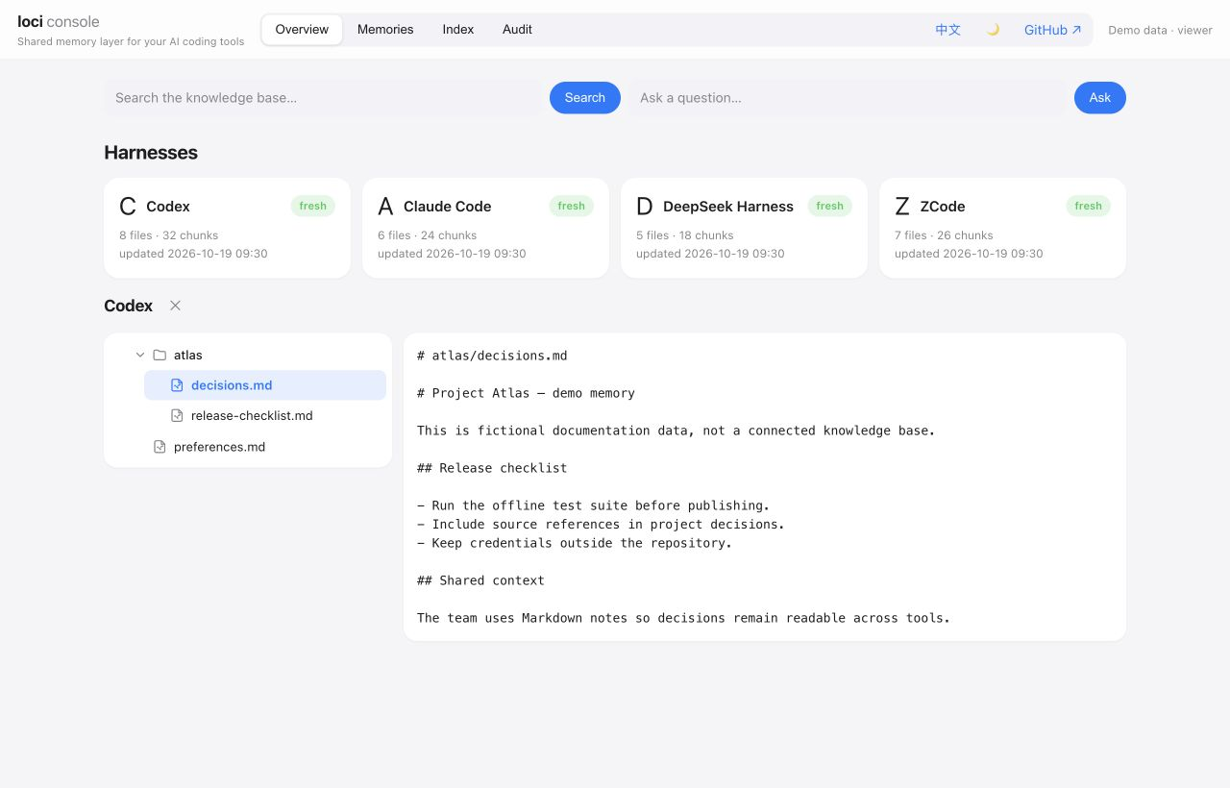
Task: Click 'Keep credentials outside the repository' line
Action: 575,543
